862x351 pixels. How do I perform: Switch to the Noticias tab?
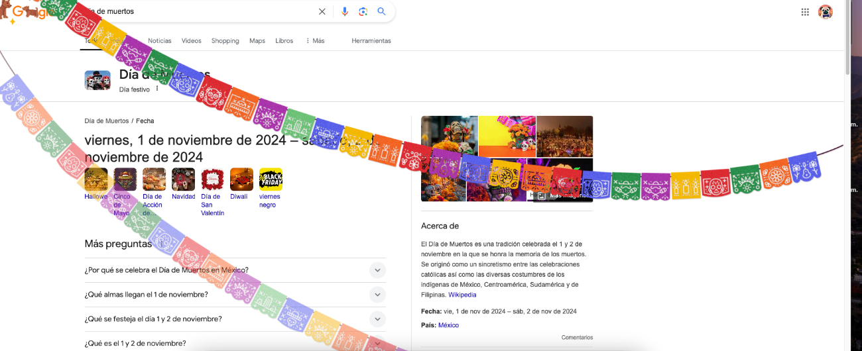(x=159, y=41)
